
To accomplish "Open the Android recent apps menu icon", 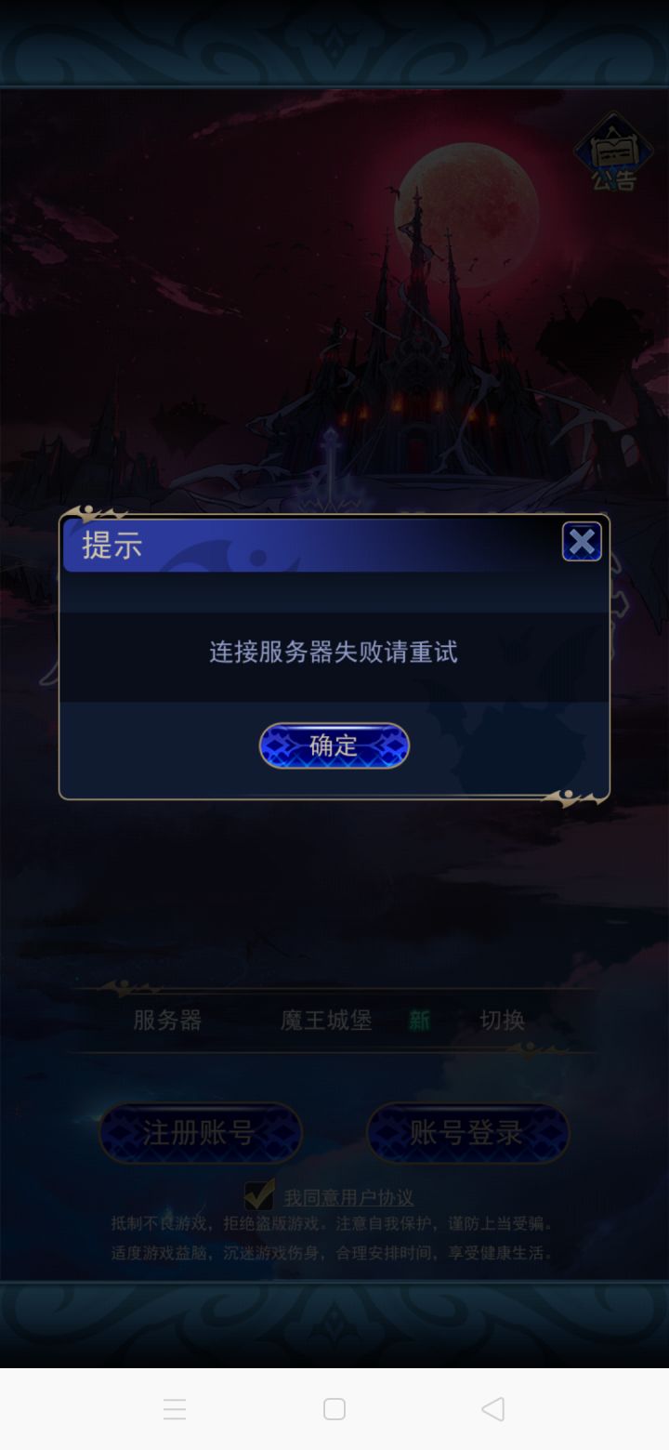I will click(175, 1409).
